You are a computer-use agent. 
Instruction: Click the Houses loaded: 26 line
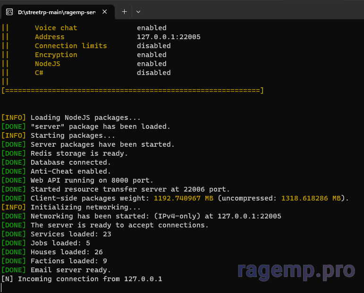67,252
